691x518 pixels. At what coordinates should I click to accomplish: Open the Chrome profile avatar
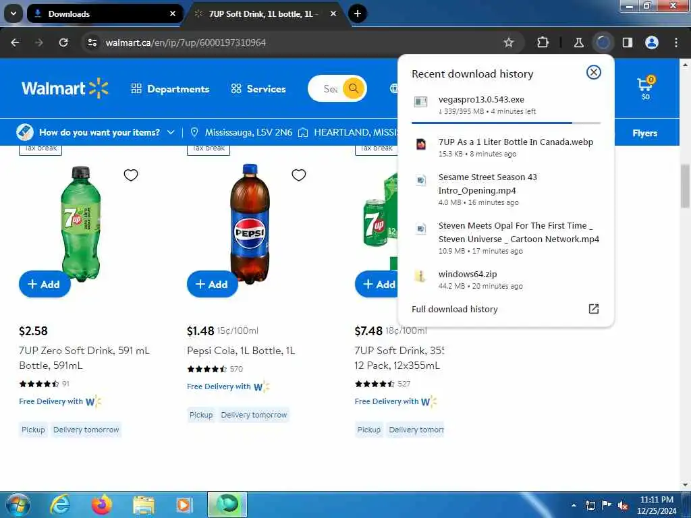coord(651,42)
